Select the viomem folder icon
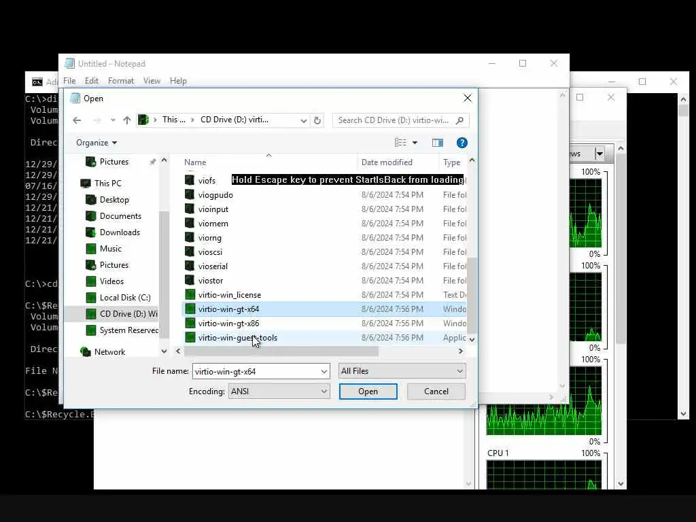Image resolution: width=696 pixels, height=522 pixels. pos(190,223)
